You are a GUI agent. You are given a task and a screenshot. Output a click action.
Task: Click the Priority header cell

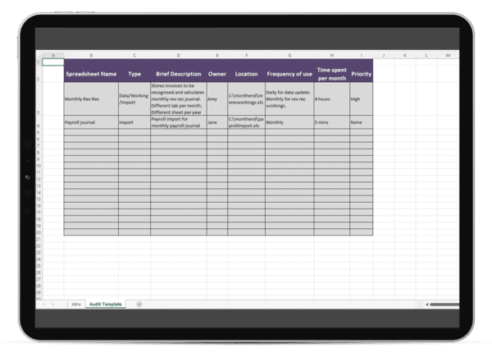[x=361, y=74]
